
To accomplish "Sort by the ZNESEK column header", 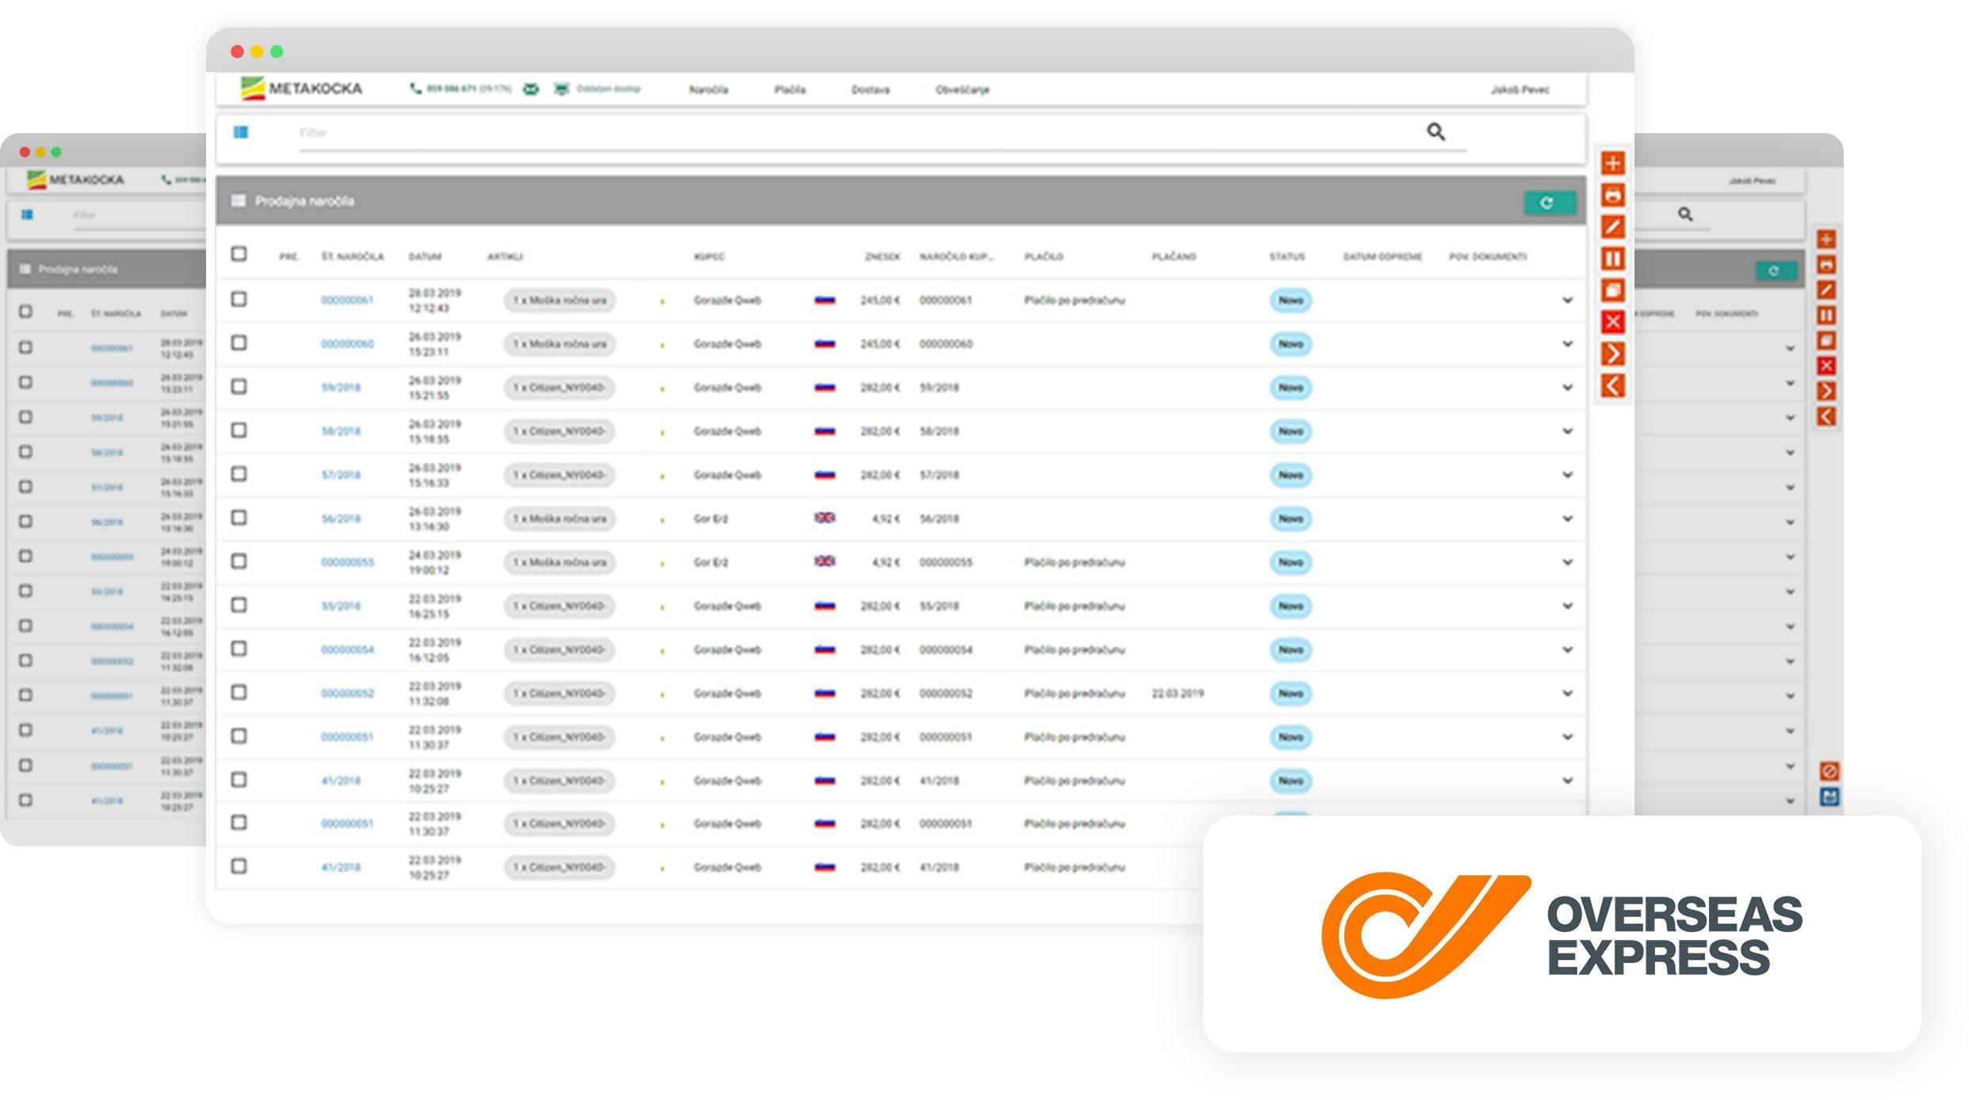I will tap(882, 256).
